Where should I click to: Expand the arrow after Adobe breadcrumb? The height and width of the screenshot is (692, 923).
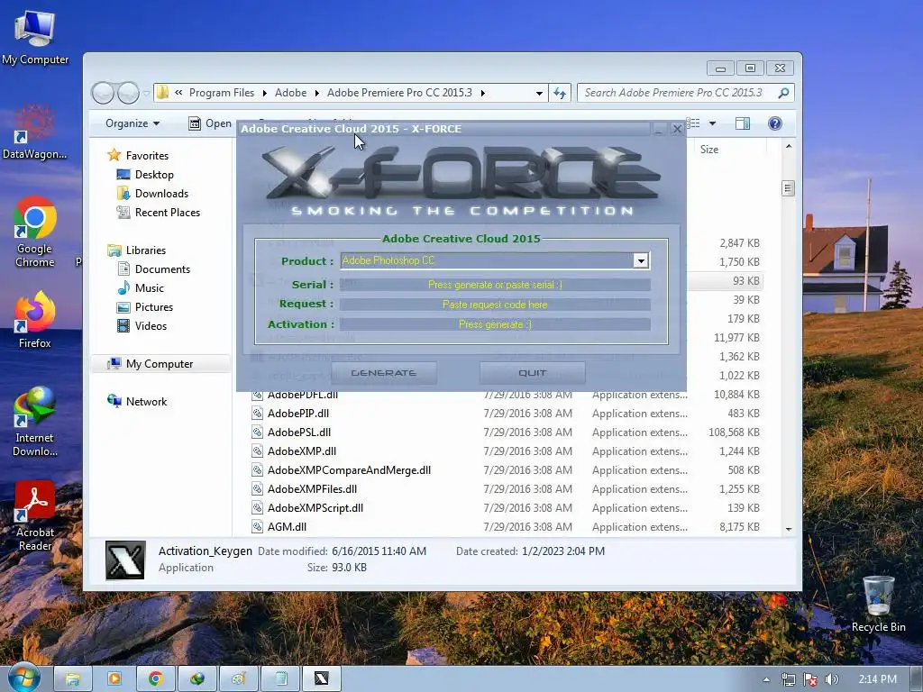point(316,93)
